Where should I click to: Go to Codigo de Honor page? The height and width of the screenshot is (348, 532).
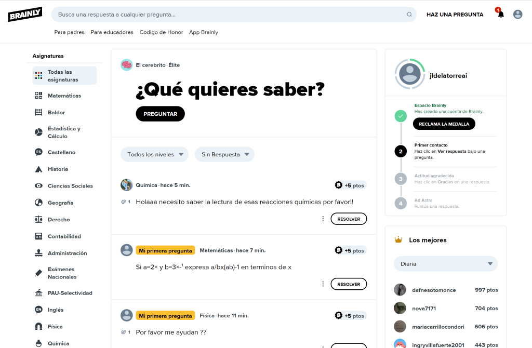point(161,32)
